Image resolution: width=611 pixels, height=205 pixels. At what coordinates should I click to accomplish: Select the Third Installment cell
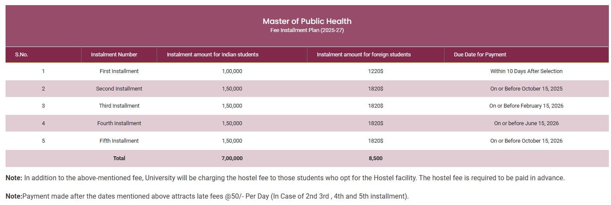[119, 106]
